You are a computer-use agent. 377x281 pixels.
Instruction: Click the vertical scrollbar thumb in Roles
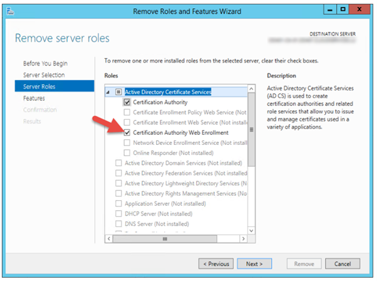(x=252, y=130)
